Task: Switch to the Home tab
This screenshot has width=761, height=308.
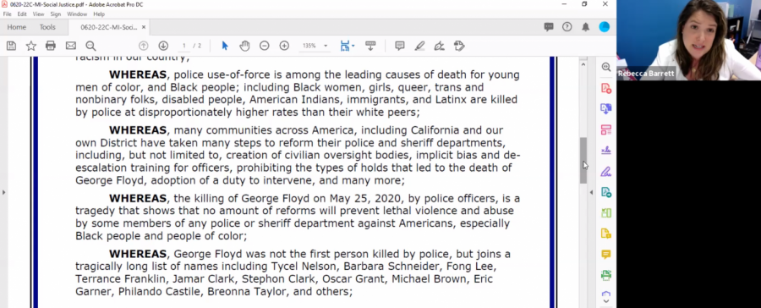Action: click(x=17, y=27)
